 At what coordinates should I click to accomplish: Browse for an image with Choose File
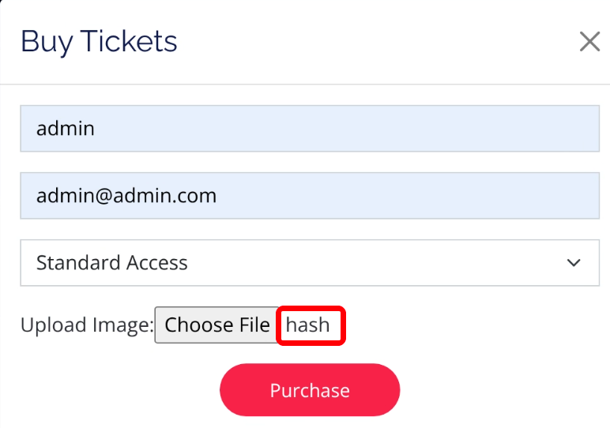217,325
